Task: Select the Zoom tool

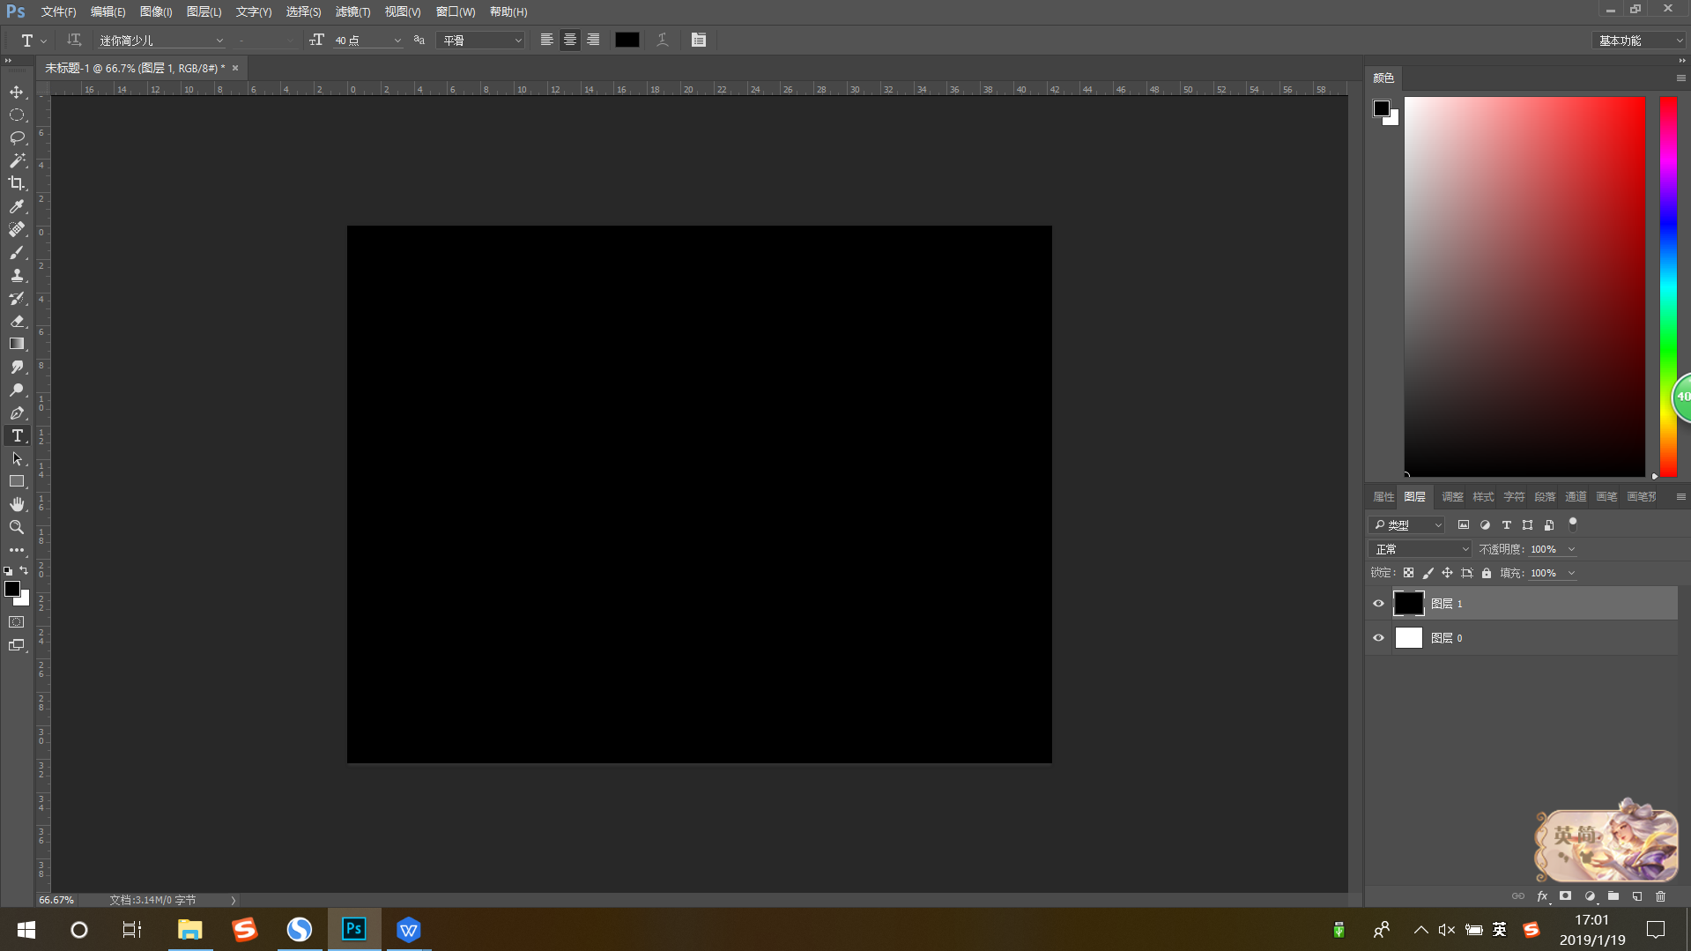Action: pyautogui.click(x=17, y=527)
